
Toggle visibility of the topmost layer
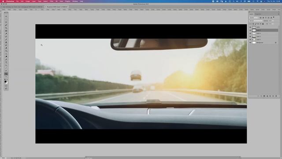click(x=250, y=27)
